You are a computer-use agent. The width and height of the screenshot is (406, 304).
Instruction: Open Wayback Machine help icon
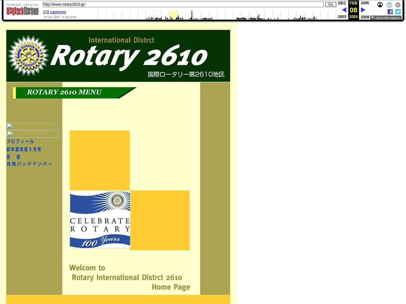coord(389,5)
